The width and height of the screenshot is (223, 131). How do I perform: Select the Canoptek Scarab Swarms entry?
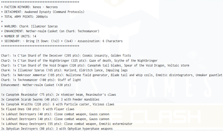(50, 100)
